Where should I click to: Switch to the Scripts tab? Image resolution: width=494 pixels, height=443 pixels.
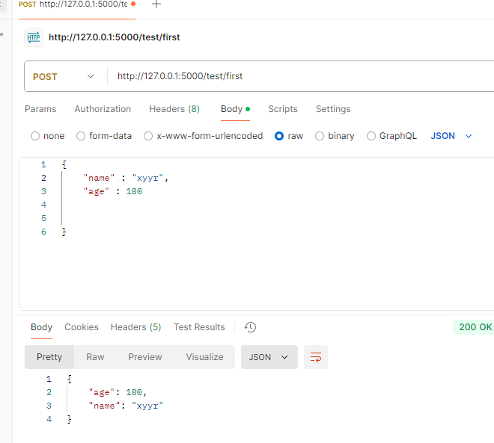click(x=283, y=109)
